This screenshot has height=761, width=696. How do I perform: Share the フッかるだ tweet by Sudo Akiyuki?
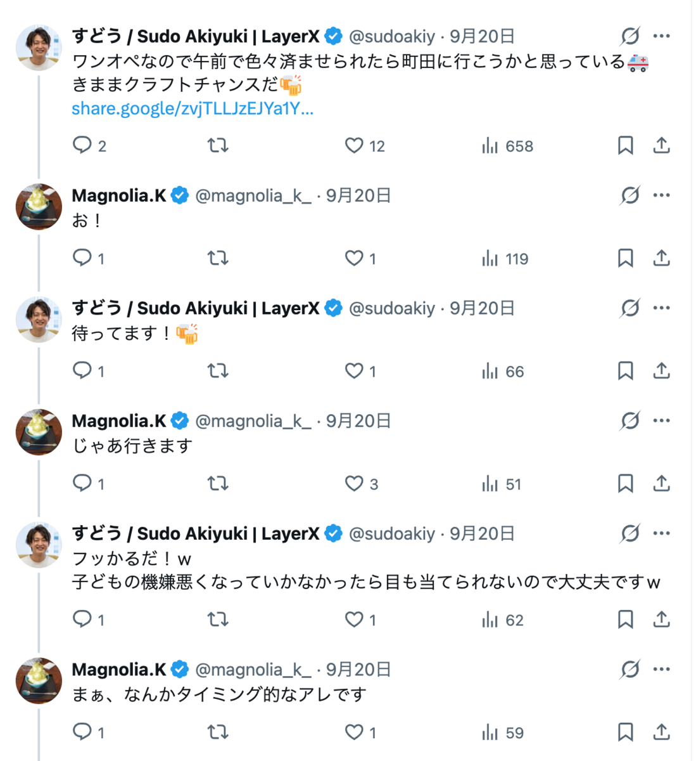click(x=661, y=619)
